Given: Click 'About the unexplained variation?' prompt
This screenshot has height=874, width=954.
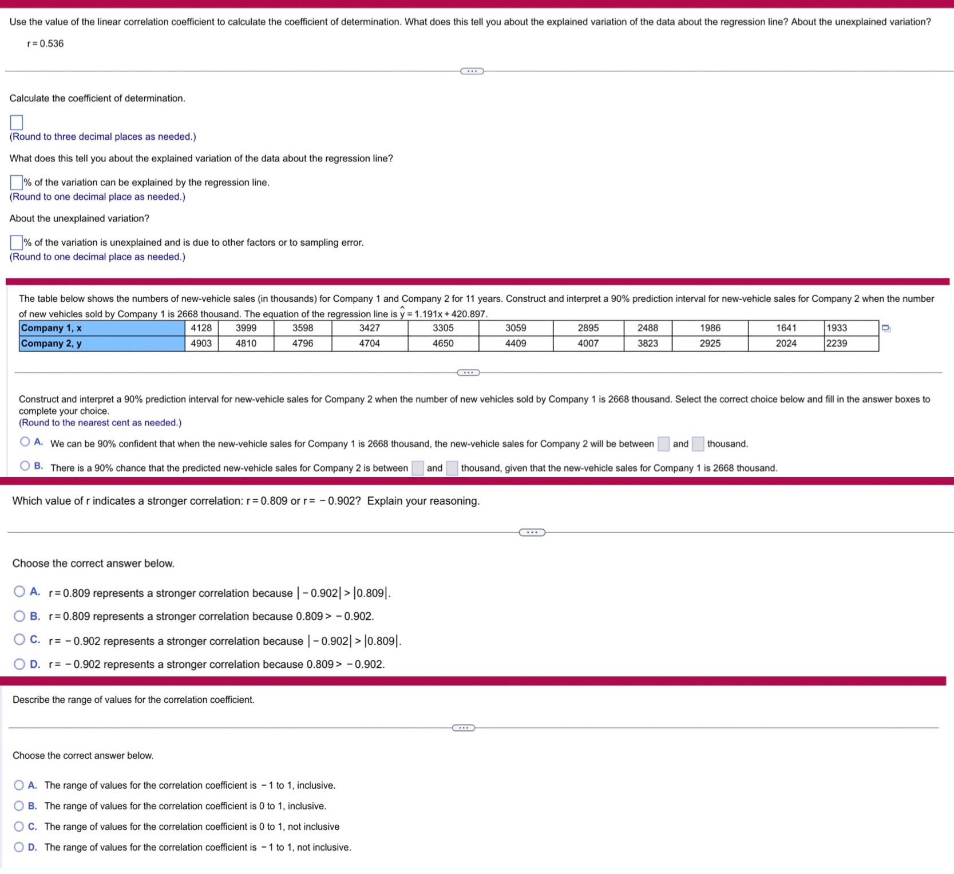Looking at the screenshot, I should 80,219.
